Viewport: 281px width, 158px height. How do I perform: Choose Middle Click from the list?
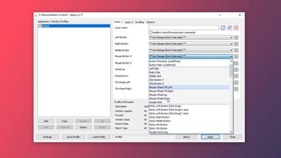(189, 76)
